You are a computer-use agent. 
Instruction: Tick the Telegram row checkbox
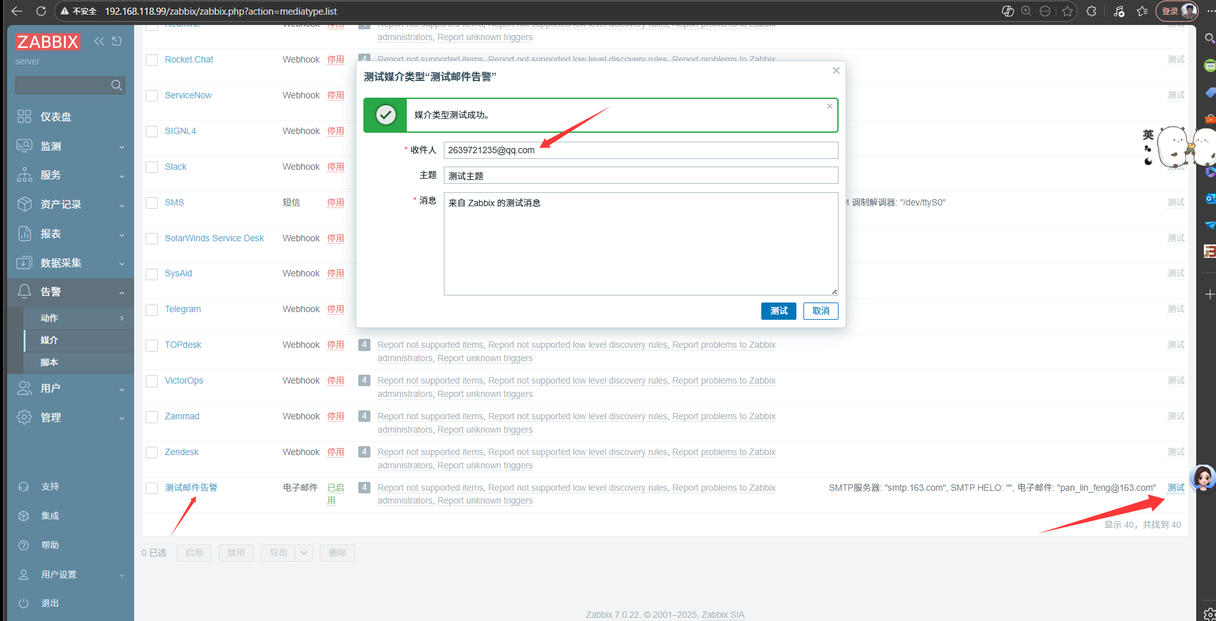152,310
